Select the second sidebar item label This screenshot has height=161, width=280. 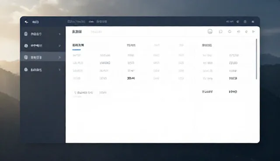[x=36, y=45]
